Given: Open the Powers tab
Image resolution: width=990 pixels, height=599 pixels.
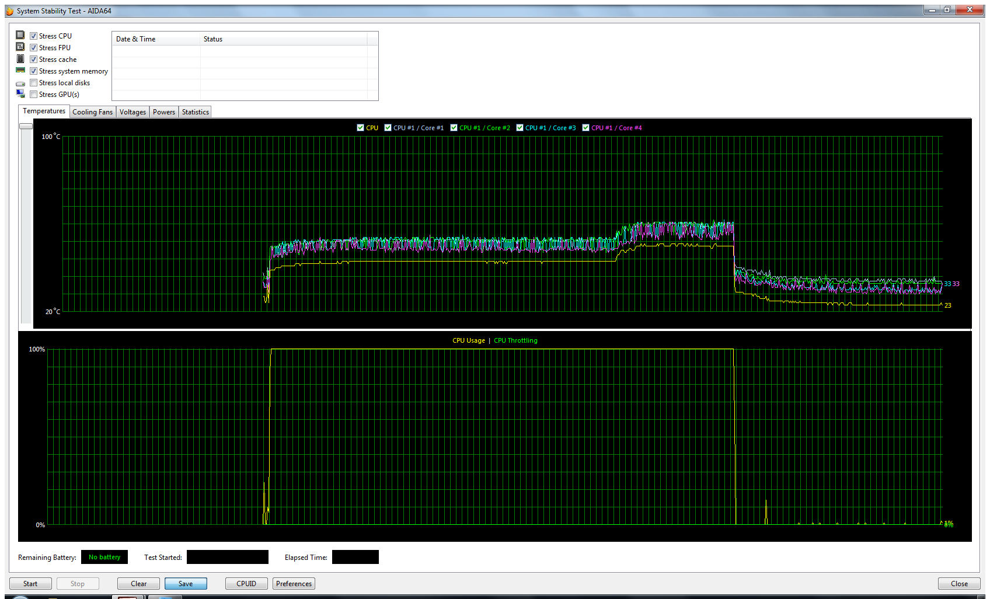Looking at the screenshot, I should point(164,112).
